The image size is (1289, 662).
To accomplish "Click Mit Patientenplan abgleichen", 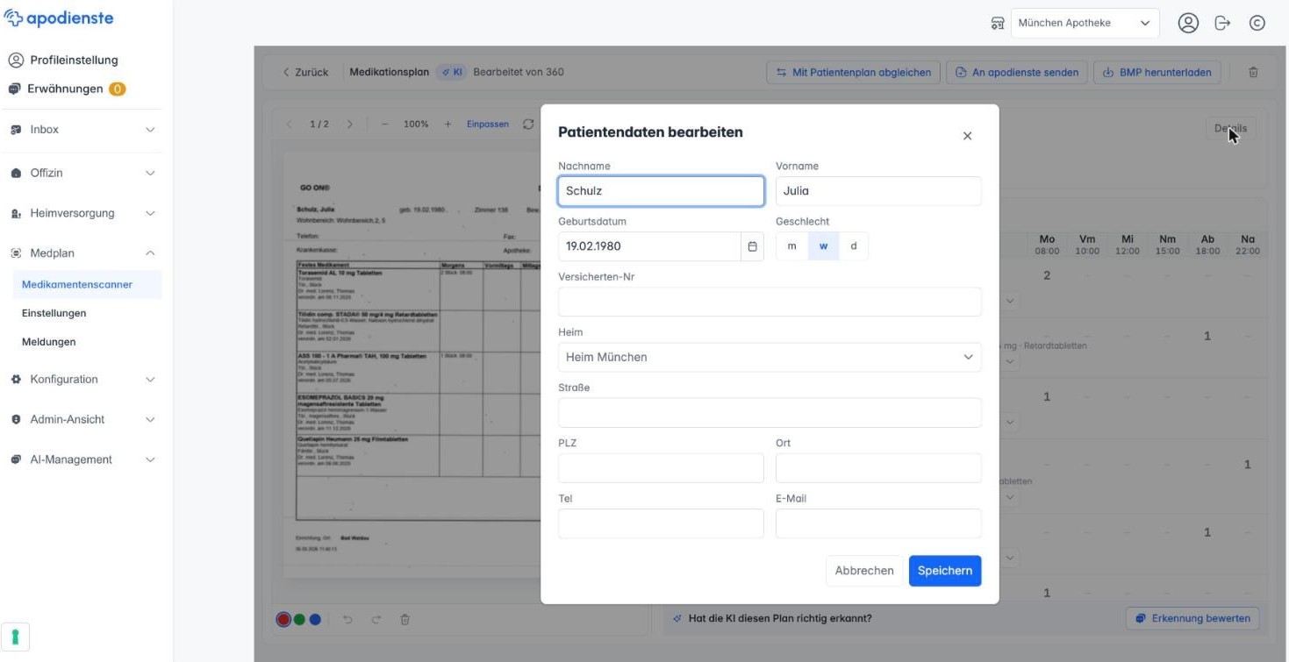I will coord(854,72).
